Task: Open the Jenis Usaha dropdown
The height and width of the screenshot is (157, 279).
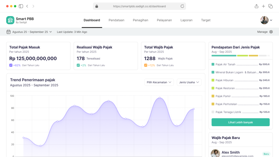Action: pos(189,82)
